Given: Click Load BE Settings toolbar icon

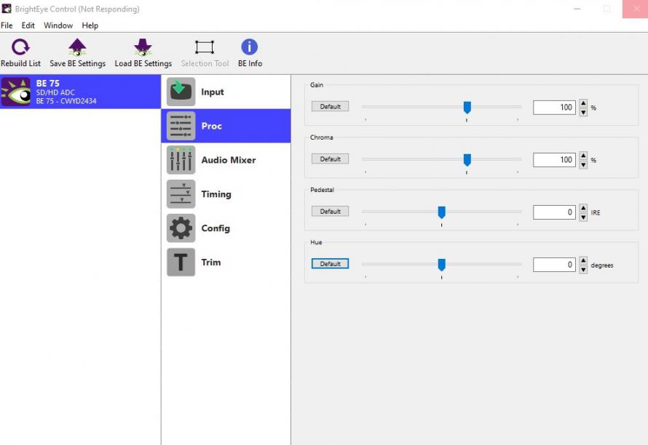Looking at the screenshot, I should [143, 47].
